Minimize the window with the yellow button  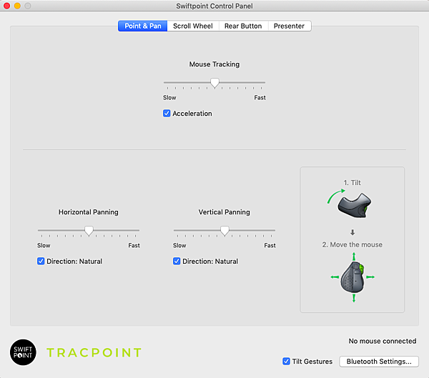click(17, 6)
